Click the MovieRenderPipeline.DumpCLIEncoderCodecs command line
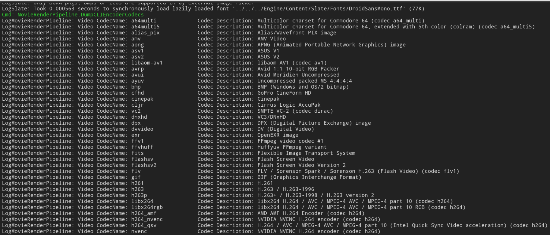Viewport: 550px width, 235px height. pos(73,14)
